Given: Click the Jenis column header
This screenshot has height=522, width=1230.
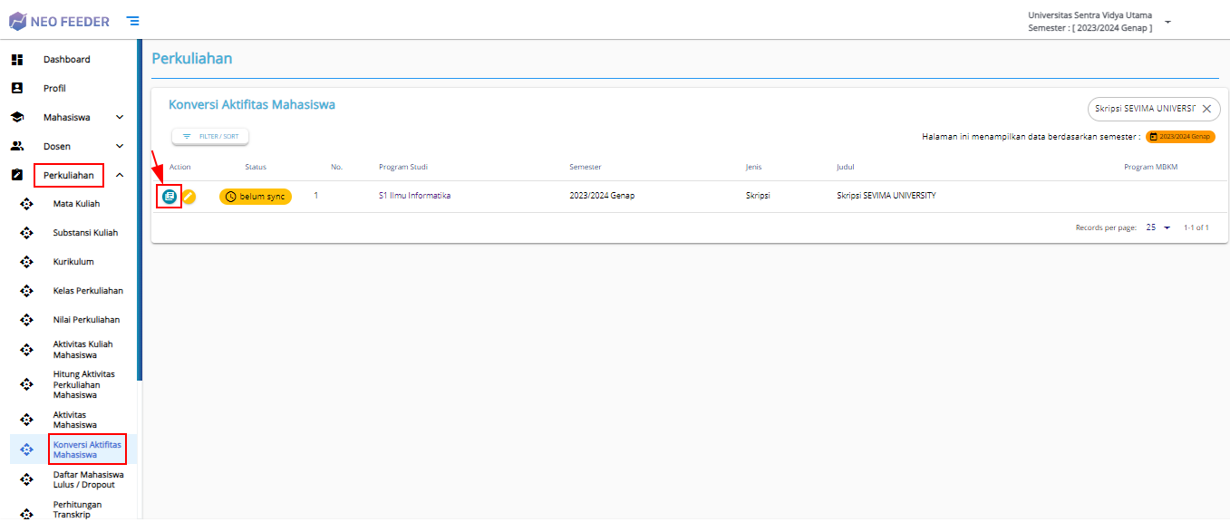Looking at the screenshot, I should (753, 168).
